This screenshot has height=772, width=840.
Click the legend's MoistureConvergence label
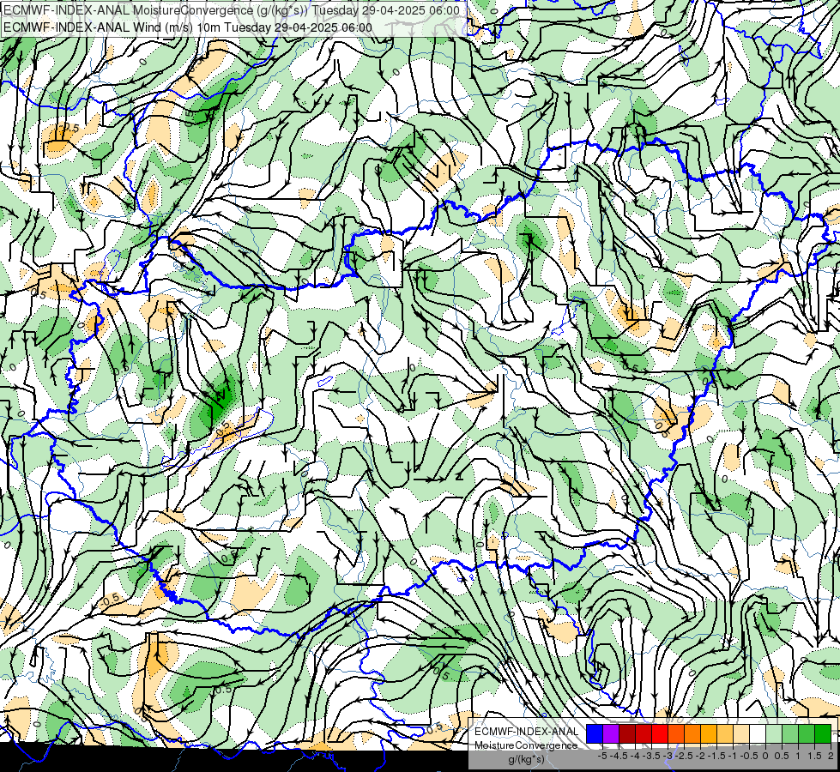click(526, 745)
